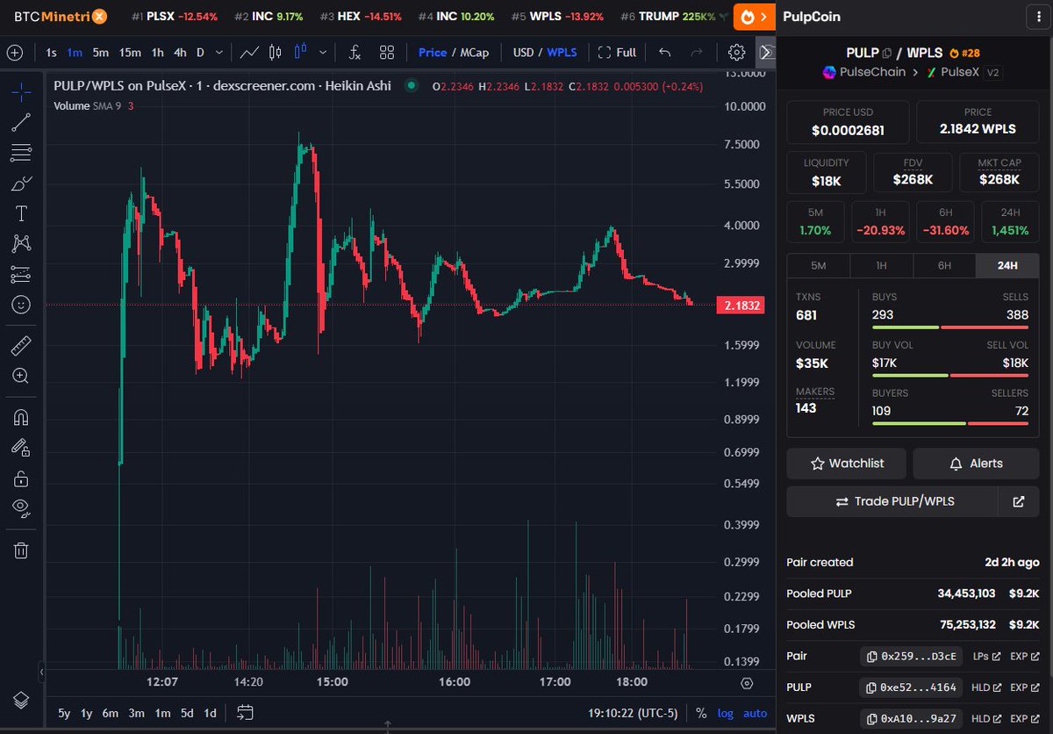Open trending token #1 PLSX

(x=175, y=17)
